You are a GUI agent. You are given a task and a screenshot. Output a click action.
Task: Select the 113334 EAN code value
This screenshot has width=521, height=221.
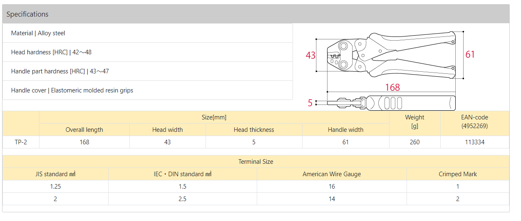click(475, 142)
